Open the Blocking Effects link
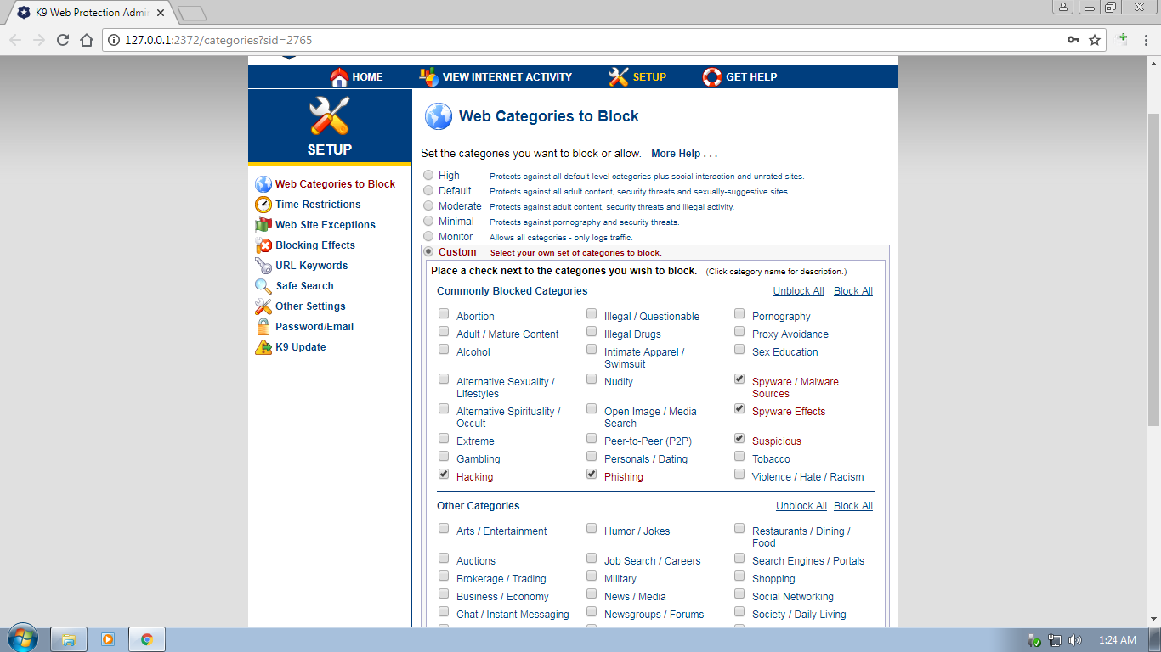 [315, 245]
